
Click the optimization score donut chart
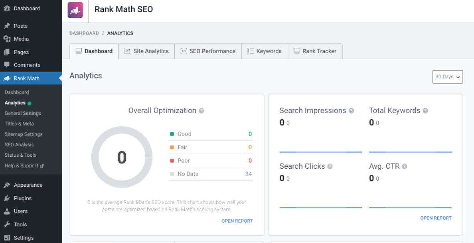coord(122,157)
